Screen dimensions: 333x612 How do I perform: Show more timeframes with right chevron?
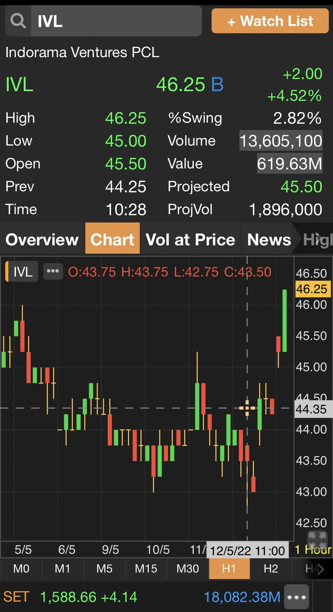tap(320, 569)
